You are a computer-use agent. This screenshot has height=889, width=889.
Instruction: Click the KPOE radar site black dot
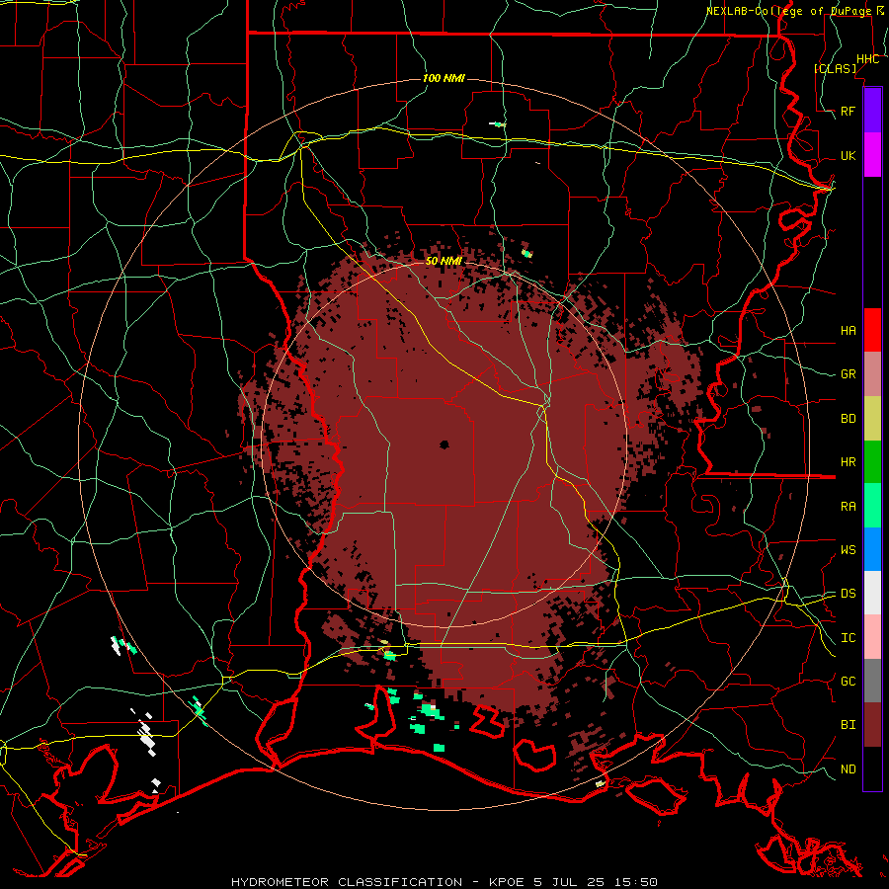(444, 444)
